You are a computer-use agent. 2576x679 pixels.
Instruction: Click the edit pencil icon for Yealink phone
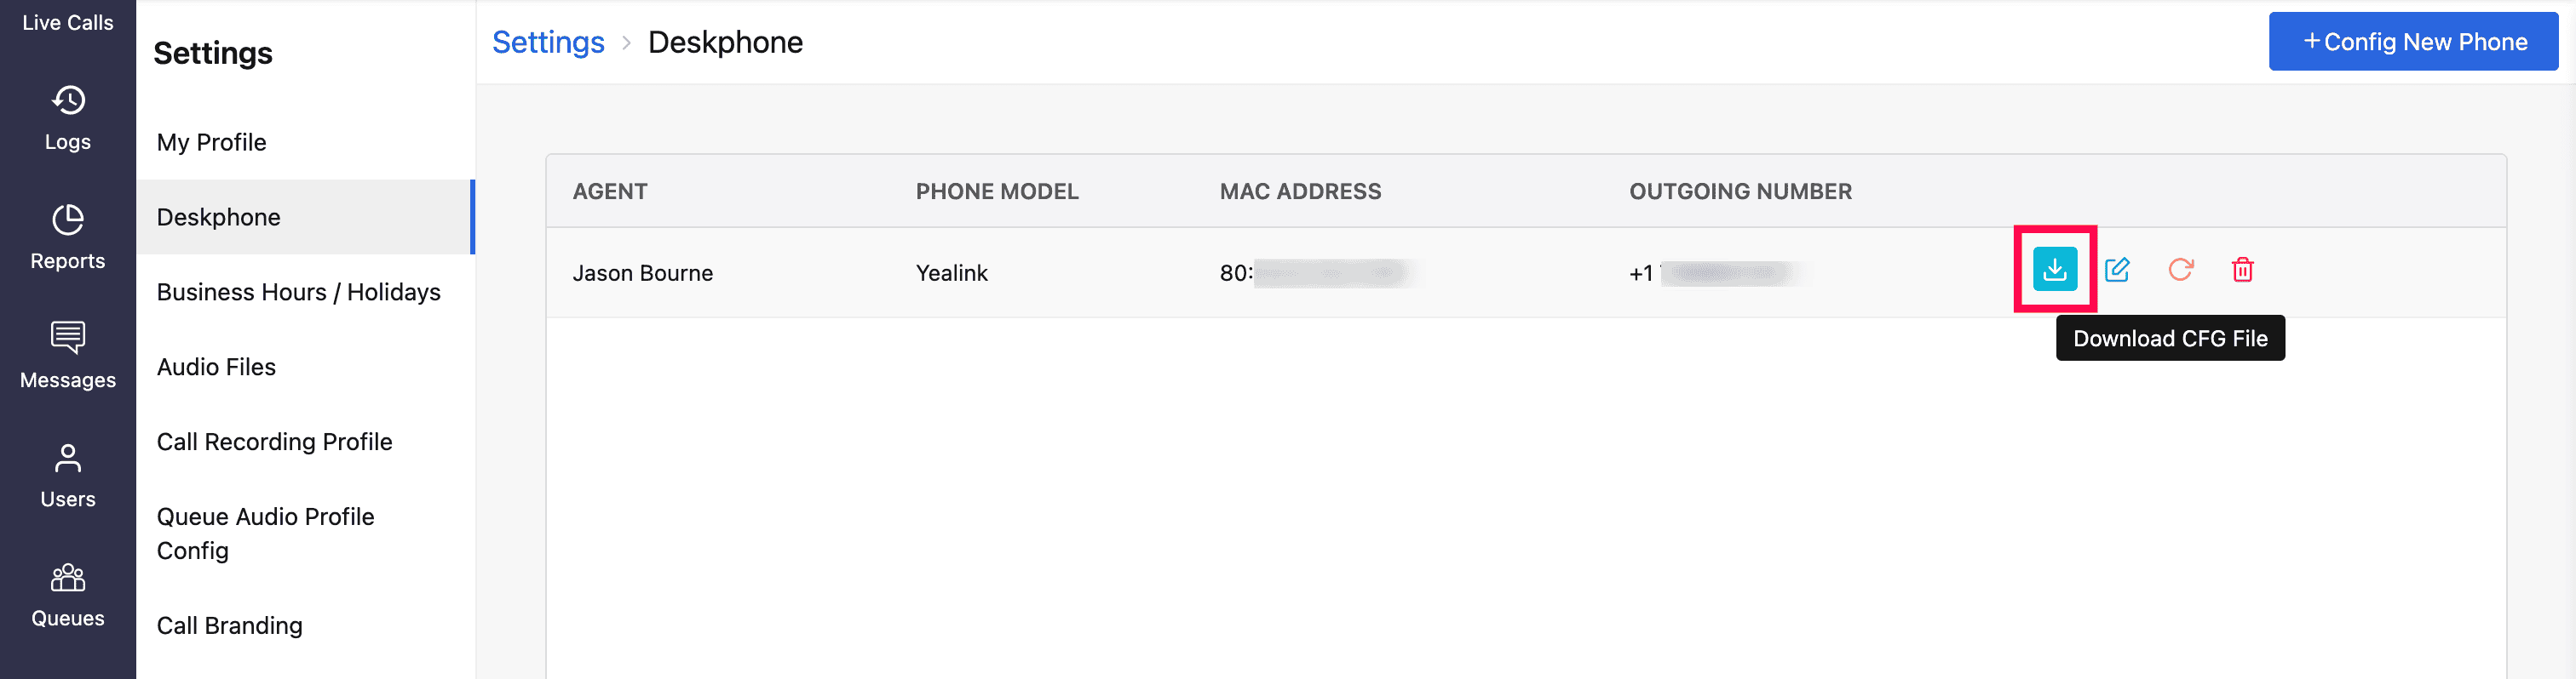pos(2117,270)
